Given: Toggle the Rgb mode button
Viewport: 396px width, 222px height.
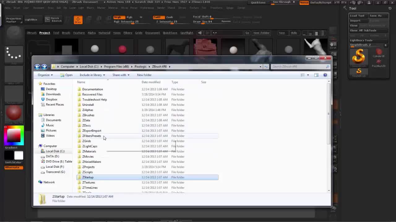Looking at the screenshot, I should click(130, 17).
